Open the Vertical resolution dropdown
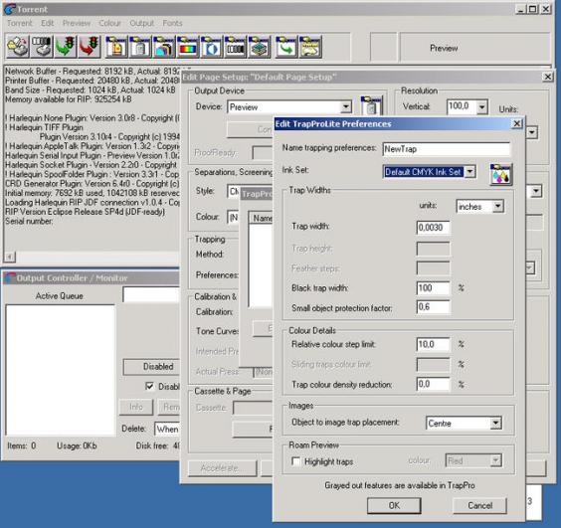Viewport: 561px width, 528px height. (482, 106)
